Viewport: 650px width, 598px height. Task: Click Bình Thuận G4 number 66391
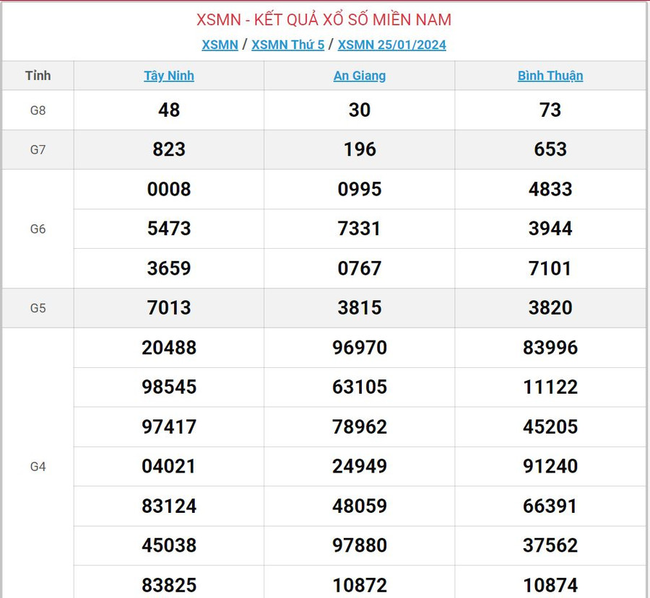[550, 506]
